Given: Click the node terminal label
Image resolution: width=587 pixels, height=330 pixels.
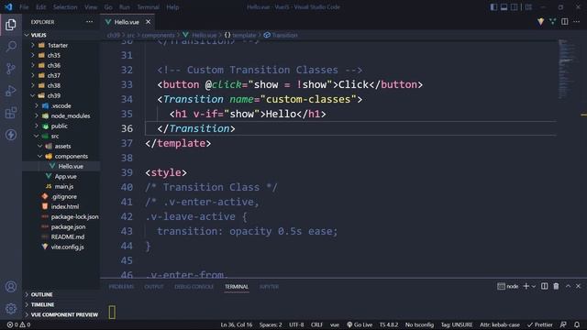Looking at the screenshot, I should point(507,286).
